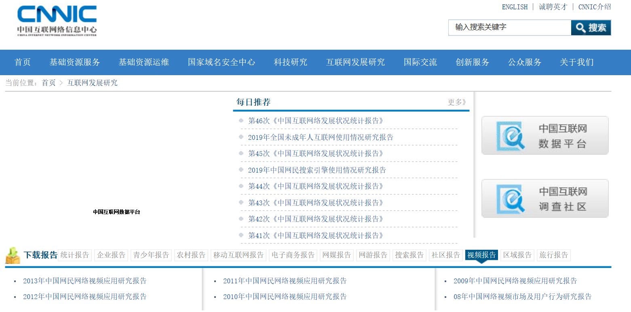Open the CNNIC介绍 link
The height and width of the screenshot is (312, 631).
[595, 7]
